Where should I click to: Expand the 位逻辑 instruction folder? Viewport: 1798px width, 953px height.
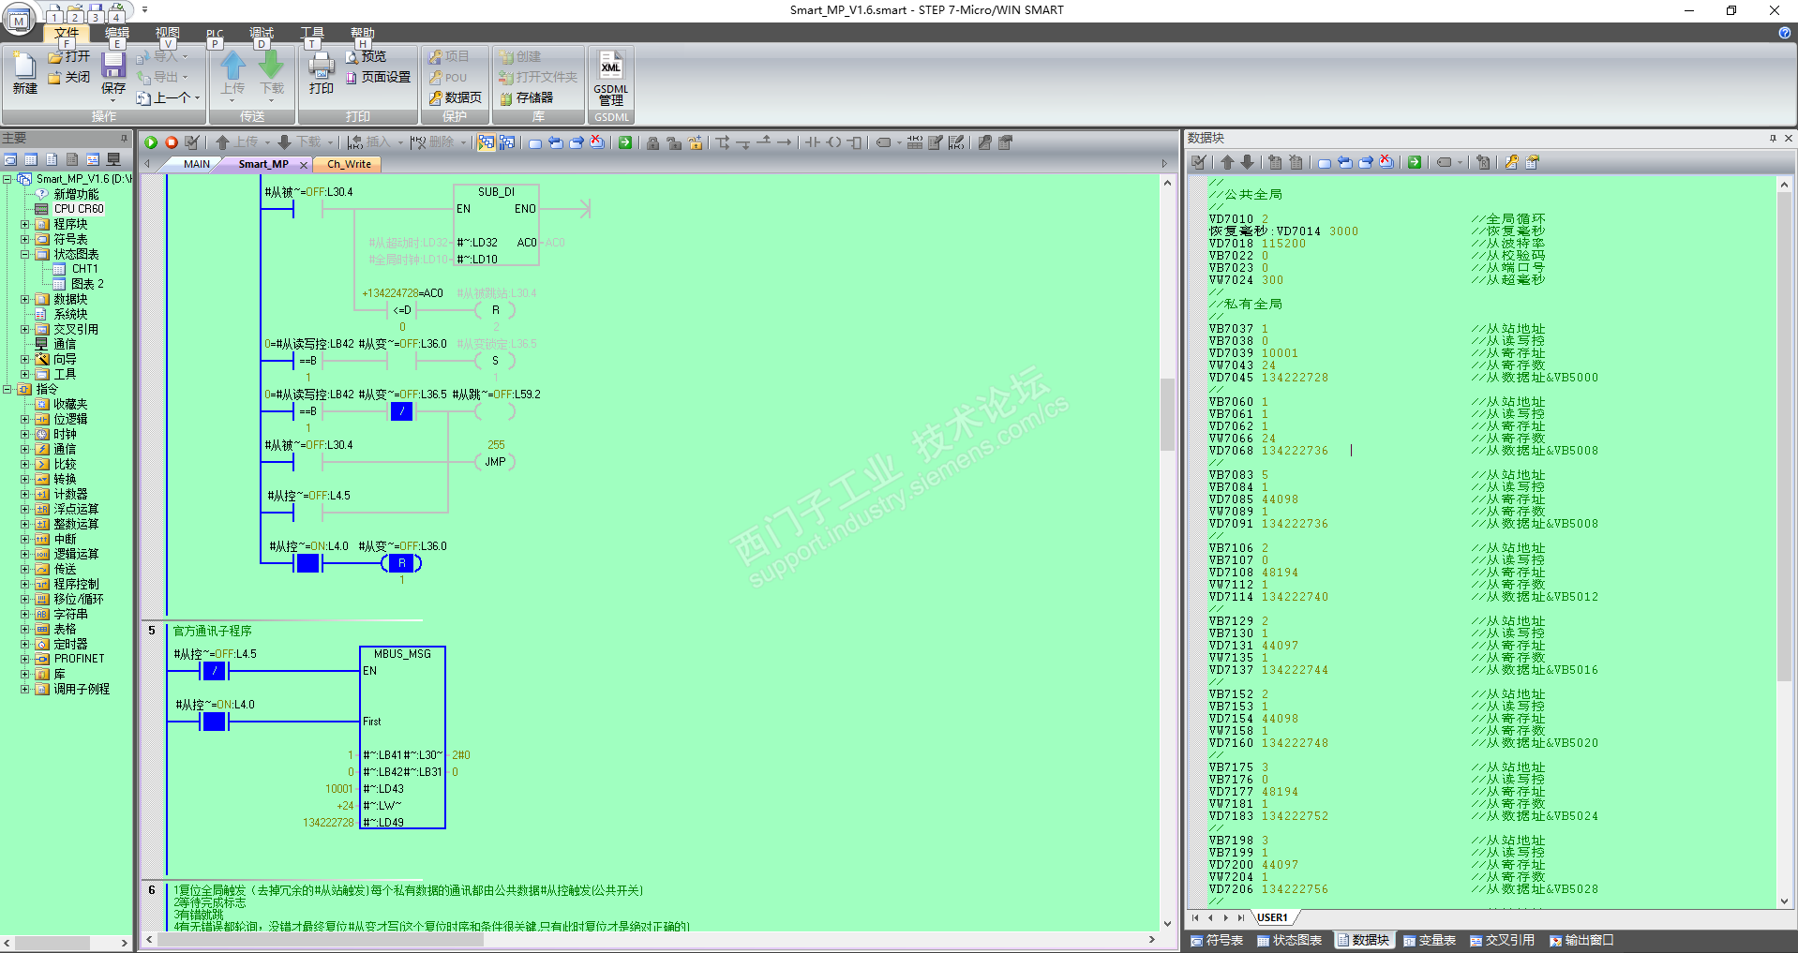pyautogui.click(x=24, y=419)
